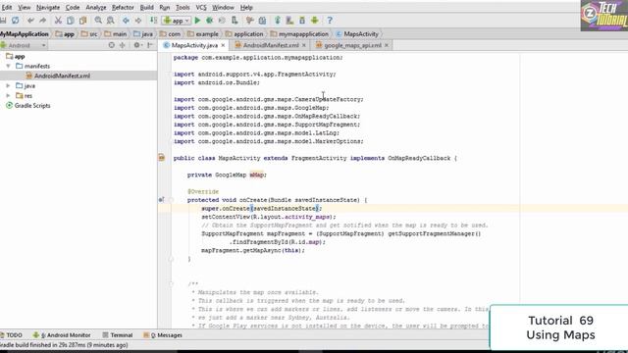628x353 pixels.
Task: Close the google_maps_api.xml tab
Action: point(387,45)
